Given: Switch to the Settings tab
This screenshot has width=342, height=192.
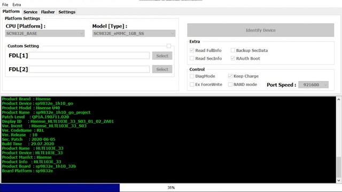Looking at the screenshot, I should pyautogui.click(x=67, y=12).
